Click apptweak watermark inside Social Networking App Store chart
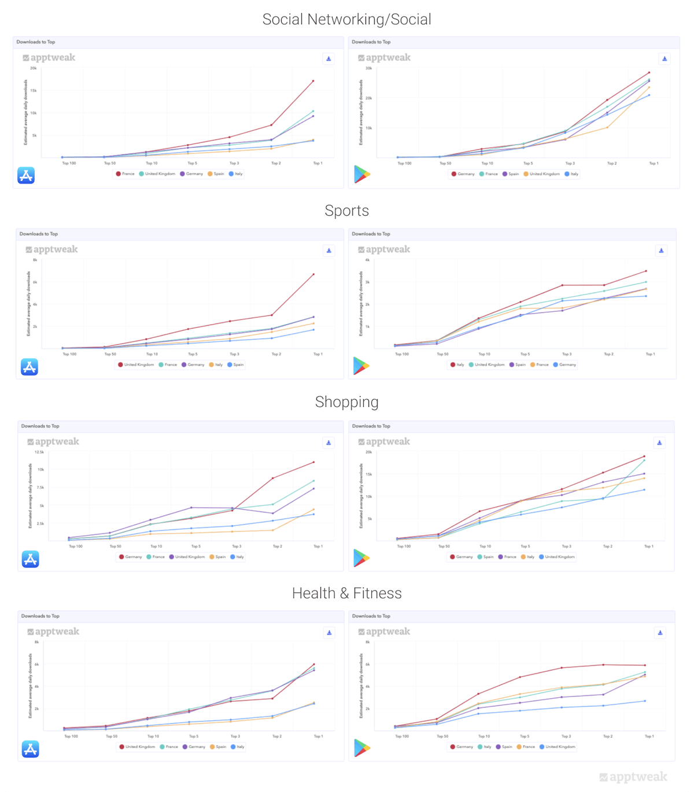Screen dimensions: 694x792 49,58
